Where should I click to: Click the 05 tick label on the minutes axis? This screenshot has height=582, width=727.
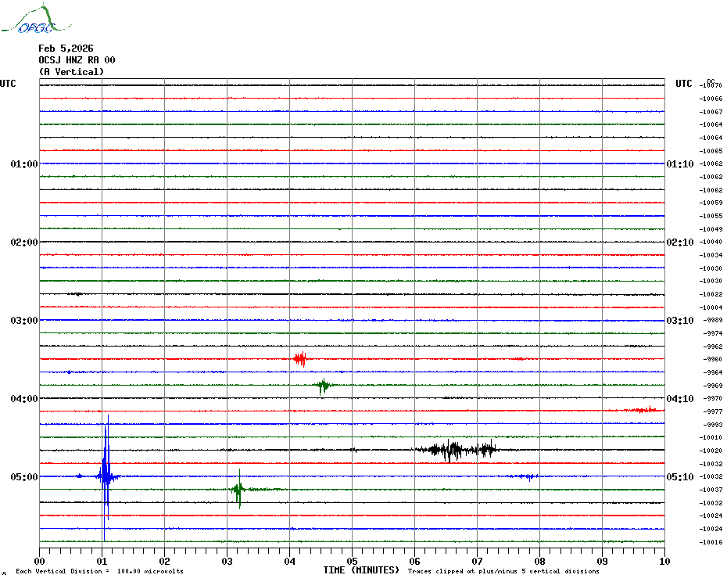click(x=352, y=561)
